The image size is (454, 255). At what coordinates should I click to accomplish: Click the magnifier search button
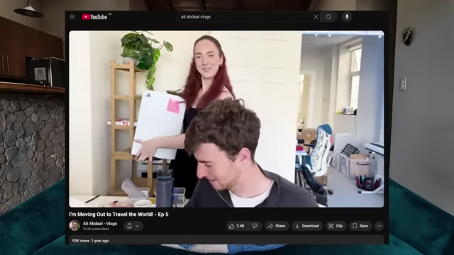click(328, 17)
